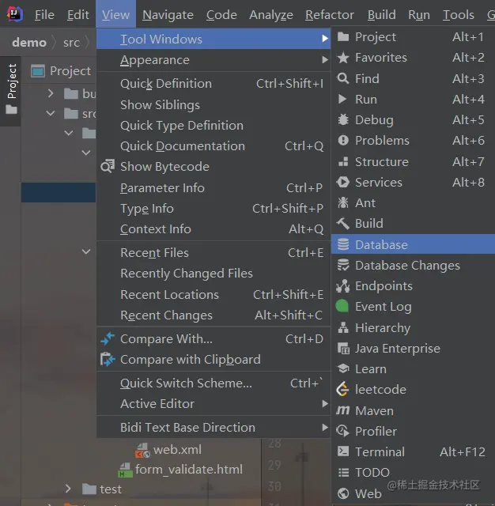495x506 pixels.
Task: Click the Database cylinder icon
Action: 343,244
